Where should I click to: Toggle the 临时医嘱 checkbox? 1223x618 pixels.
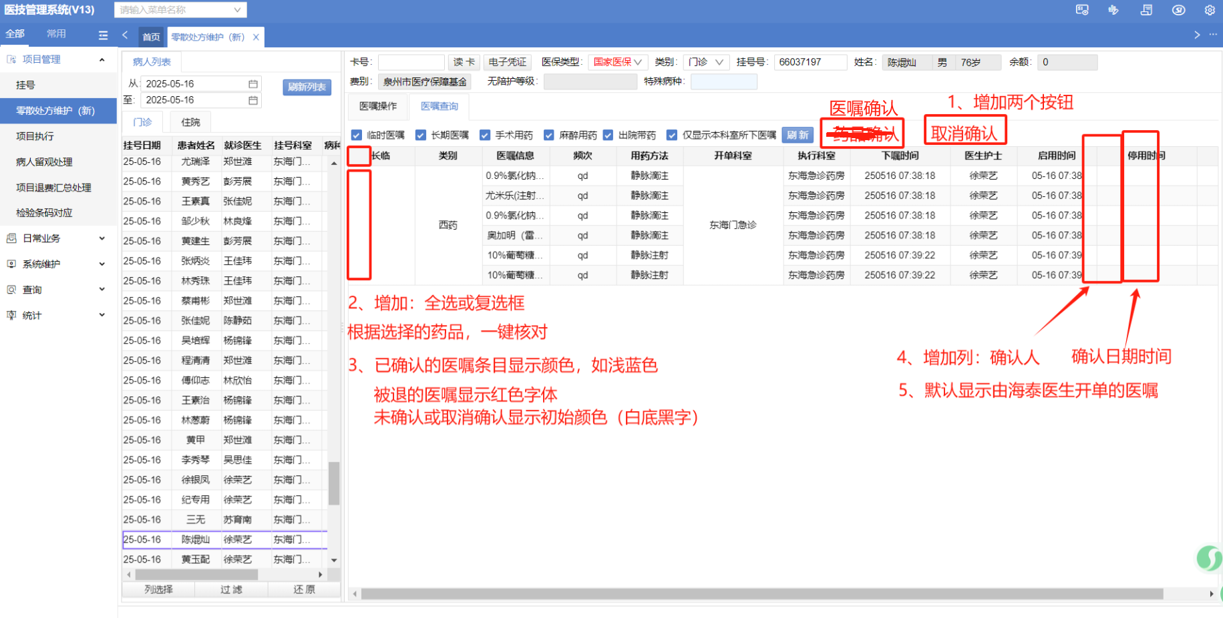coord(357,135)
